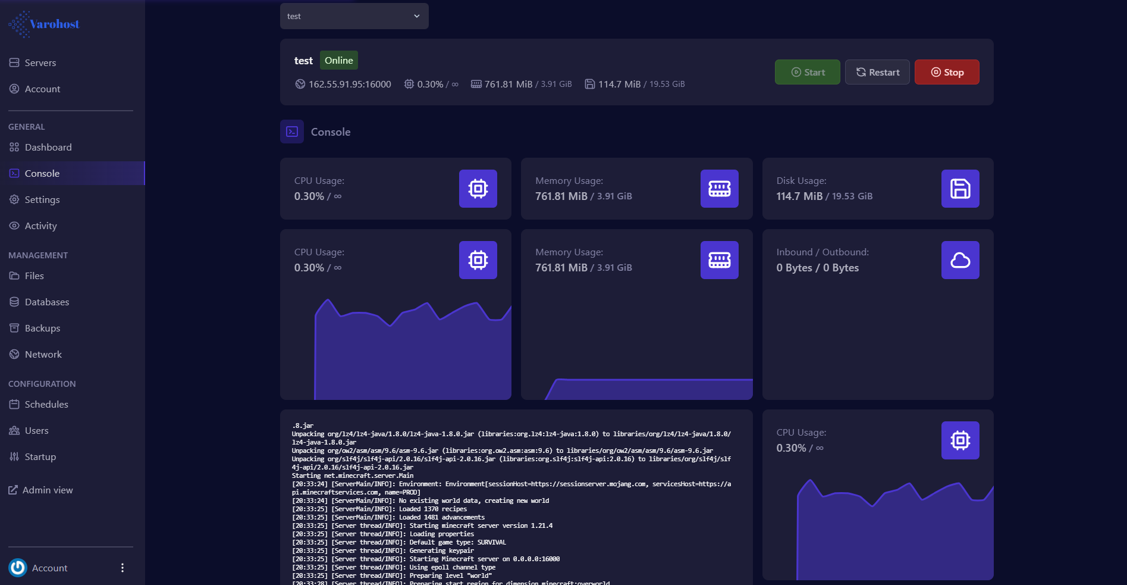Go to Dashboard
1127x585 pixels.
[48, 147]
